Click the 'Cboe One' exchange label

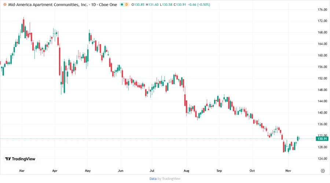[x=108, y=4]
